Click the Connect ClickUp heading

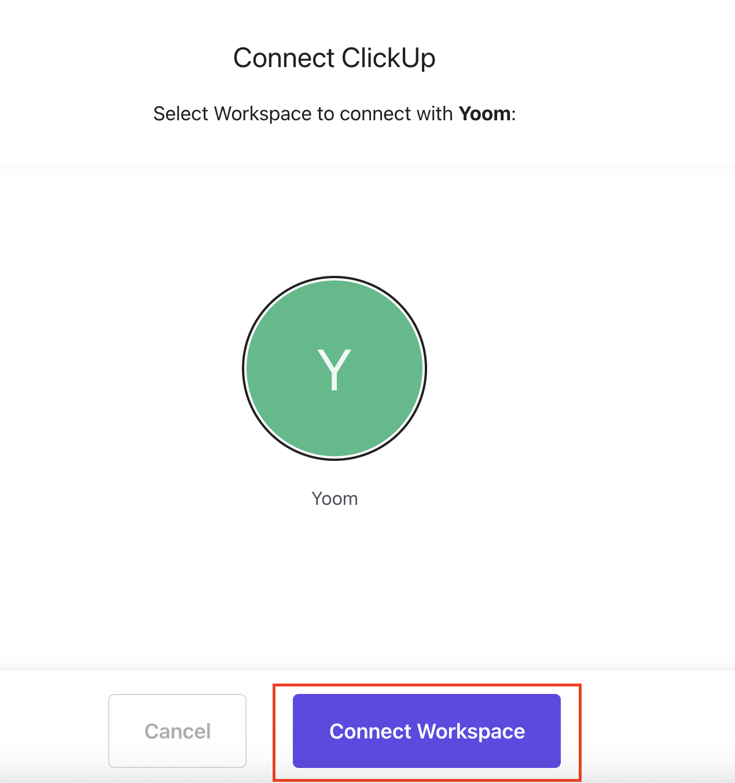[334, 58]
